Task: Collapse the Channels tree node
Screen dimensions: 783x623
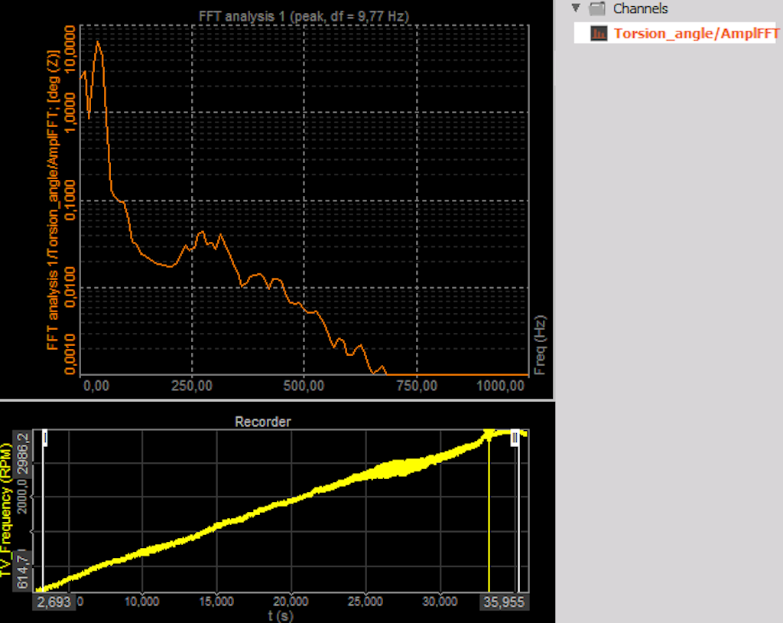Action: (576, 8)
